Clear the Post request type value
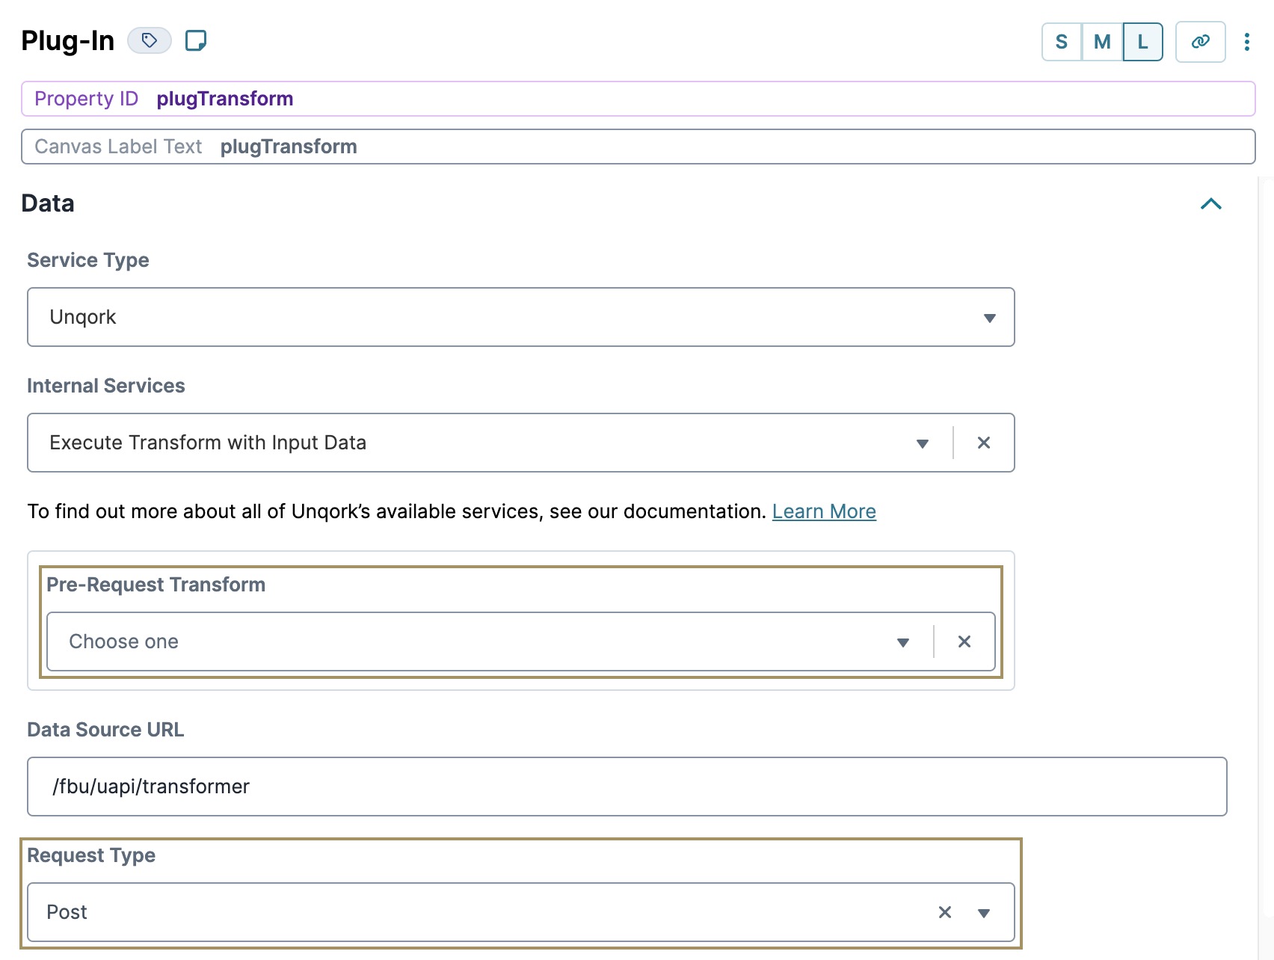 pos(945,912)
